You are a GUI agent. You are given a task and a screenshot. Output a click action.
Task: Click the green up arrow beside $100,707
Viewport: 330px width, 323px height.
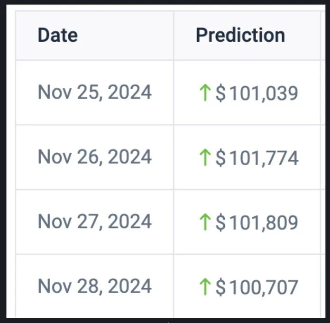(x=205, y=286)
